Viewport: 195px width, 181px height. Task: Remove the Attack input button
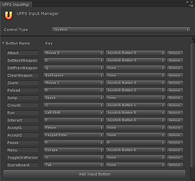pos(175,53)
